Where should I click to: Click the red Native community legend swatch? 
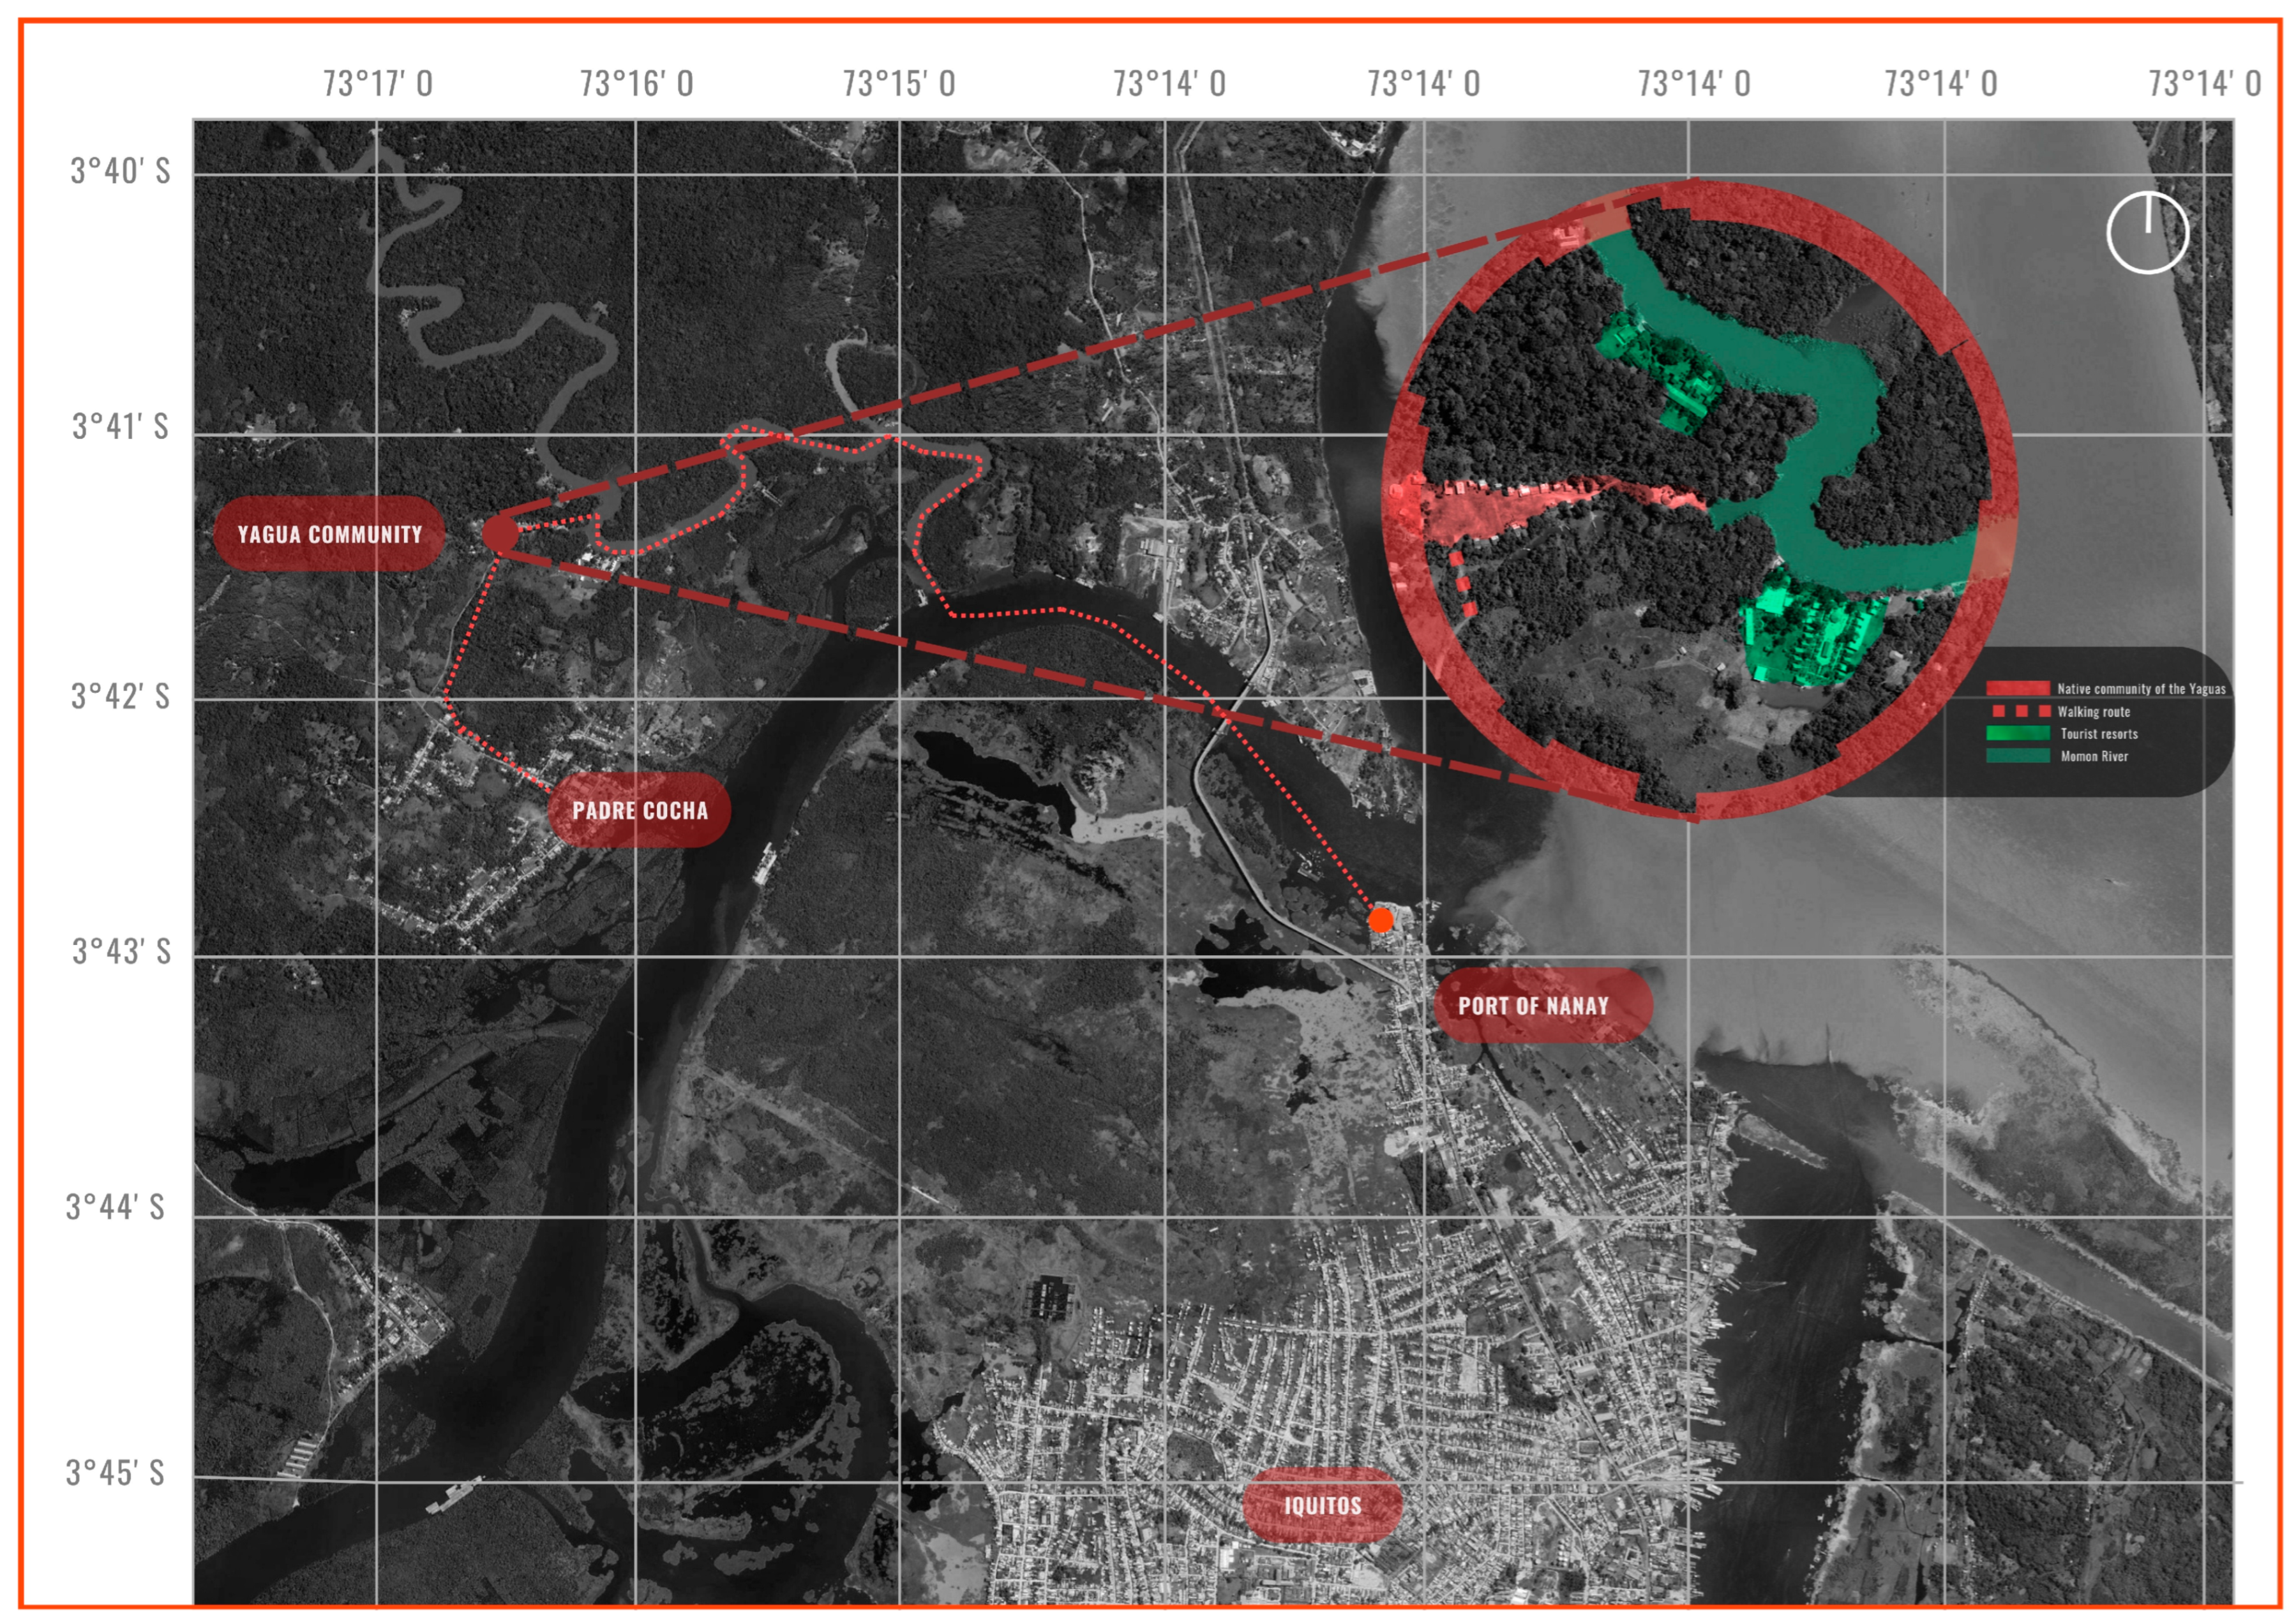(2017, 688)
